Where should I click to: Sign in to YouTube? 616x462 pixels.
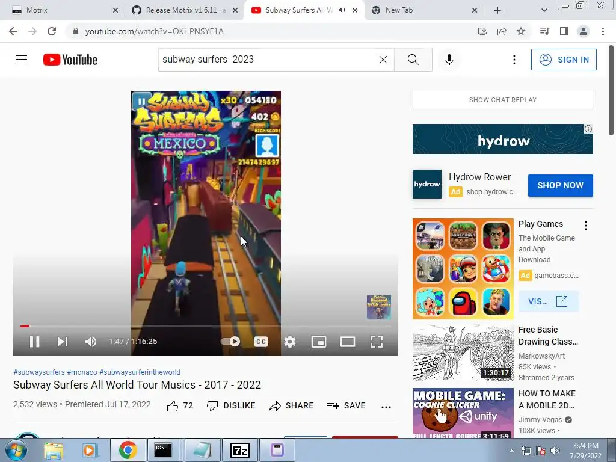click(x=564, y=60)
